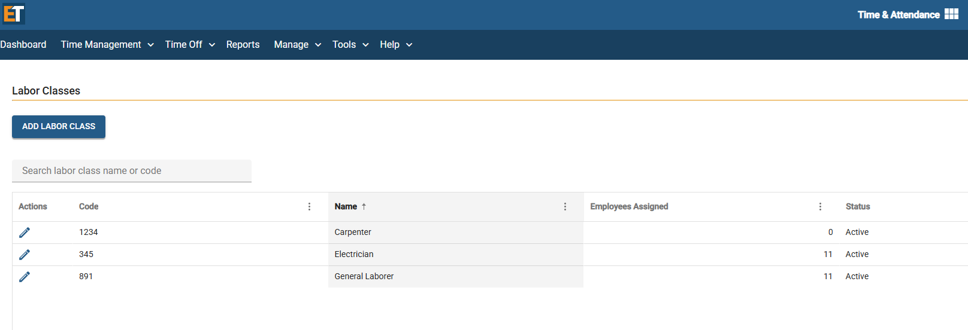Click the ET logo icon
The image size is (968, 330).
click(13, 13)
